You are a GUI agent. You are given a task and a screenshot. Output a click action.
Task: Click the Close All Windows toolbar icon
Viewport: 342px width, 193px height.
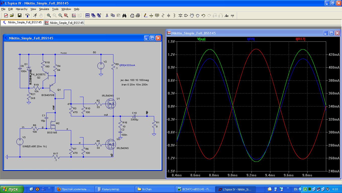click(99, 16)
